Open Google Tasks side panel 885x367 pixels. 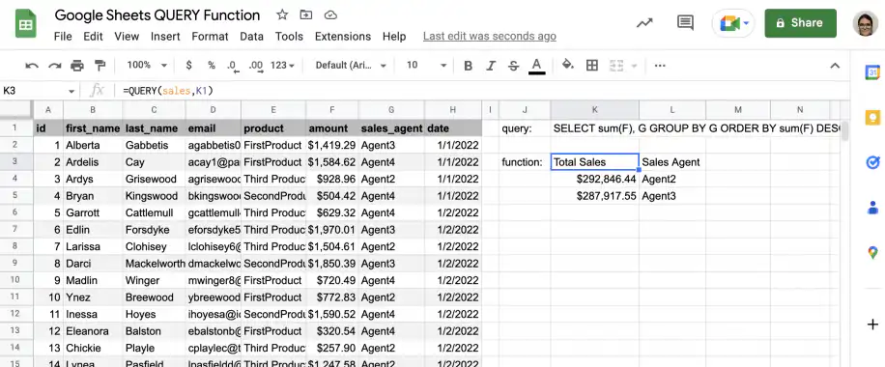pyautogui.click(x=872, y=162)
